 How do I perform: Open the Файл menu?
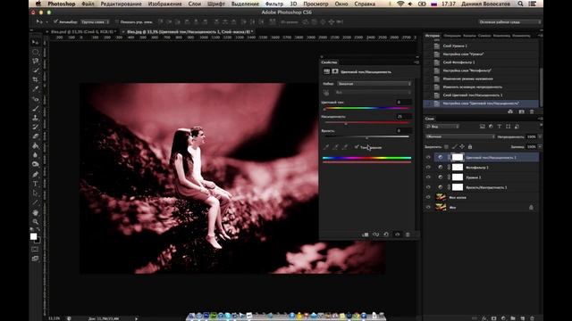point(88,4)
